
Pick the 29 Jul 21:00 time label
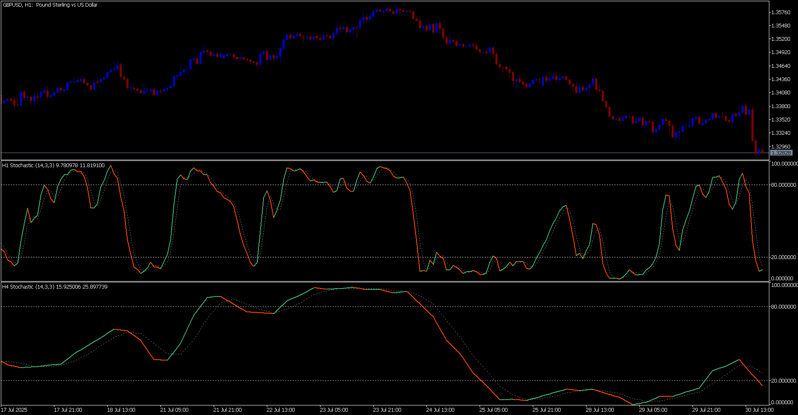tap(707, 410)
